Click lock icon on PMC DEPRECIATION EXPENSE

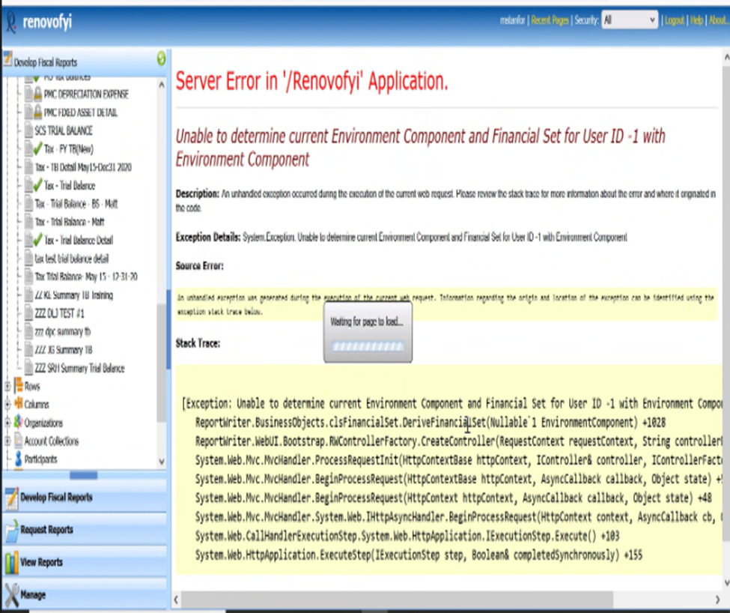point(37,94)
